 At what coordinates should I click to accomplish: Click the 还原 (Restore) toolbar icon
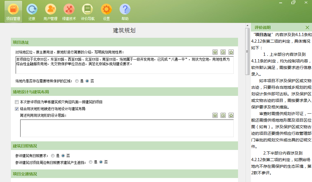click(x=32, y=11)
